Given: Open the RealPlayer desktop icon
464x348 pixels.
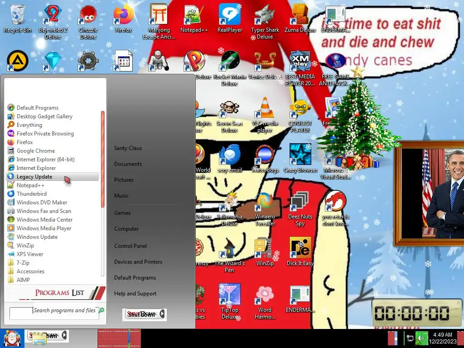Looking at the screenshot, I should pos(230,18).
